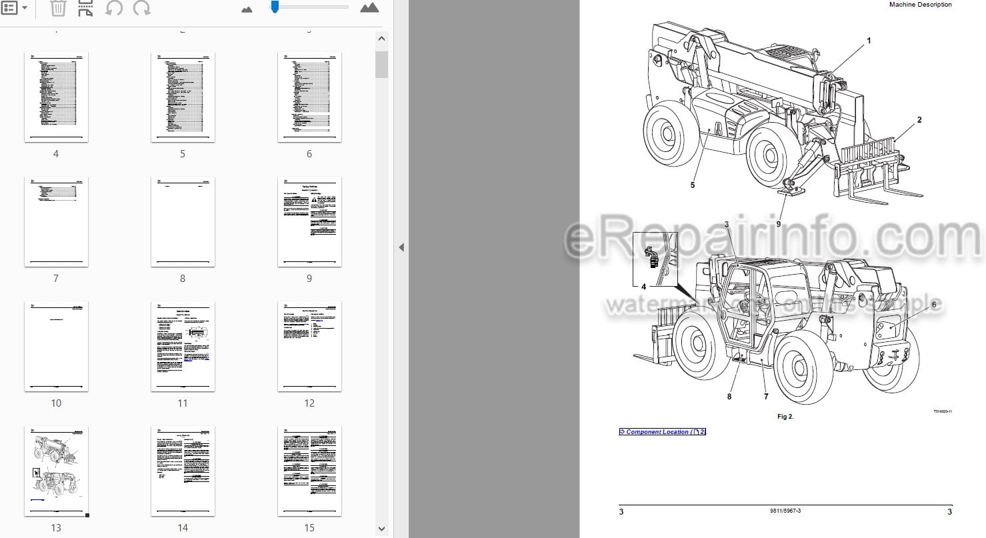986x538 pixels.
Task: Select the page 15 thumbnail
Action: [x=309, y=471]
